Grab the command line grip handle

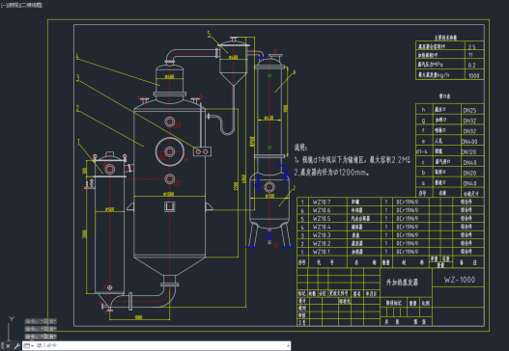(2, 346)
